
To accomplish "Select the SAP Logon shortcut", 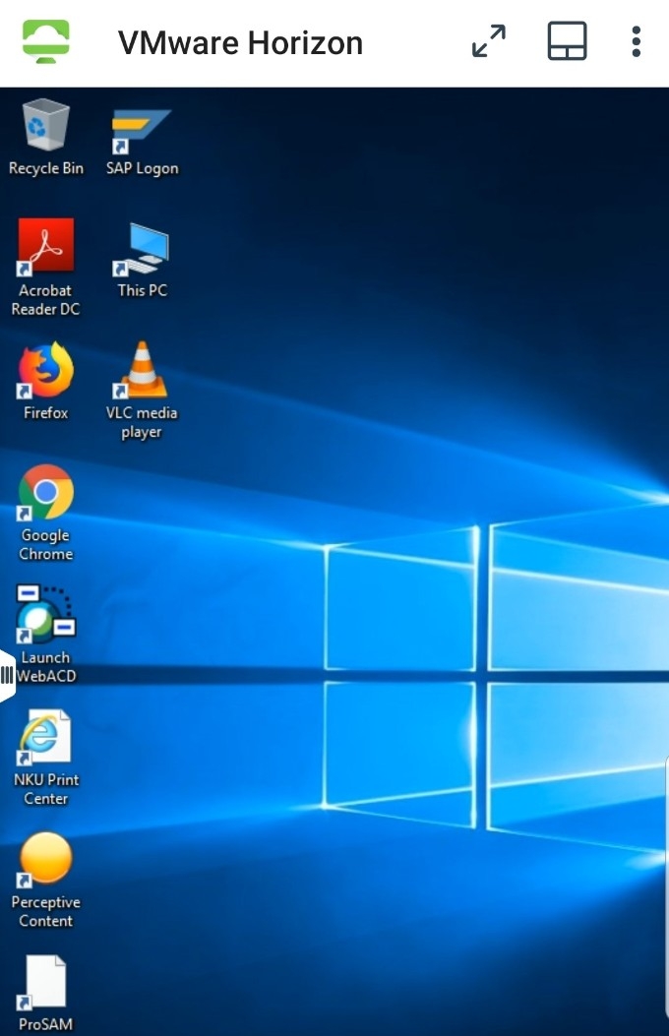I will 142,142.
